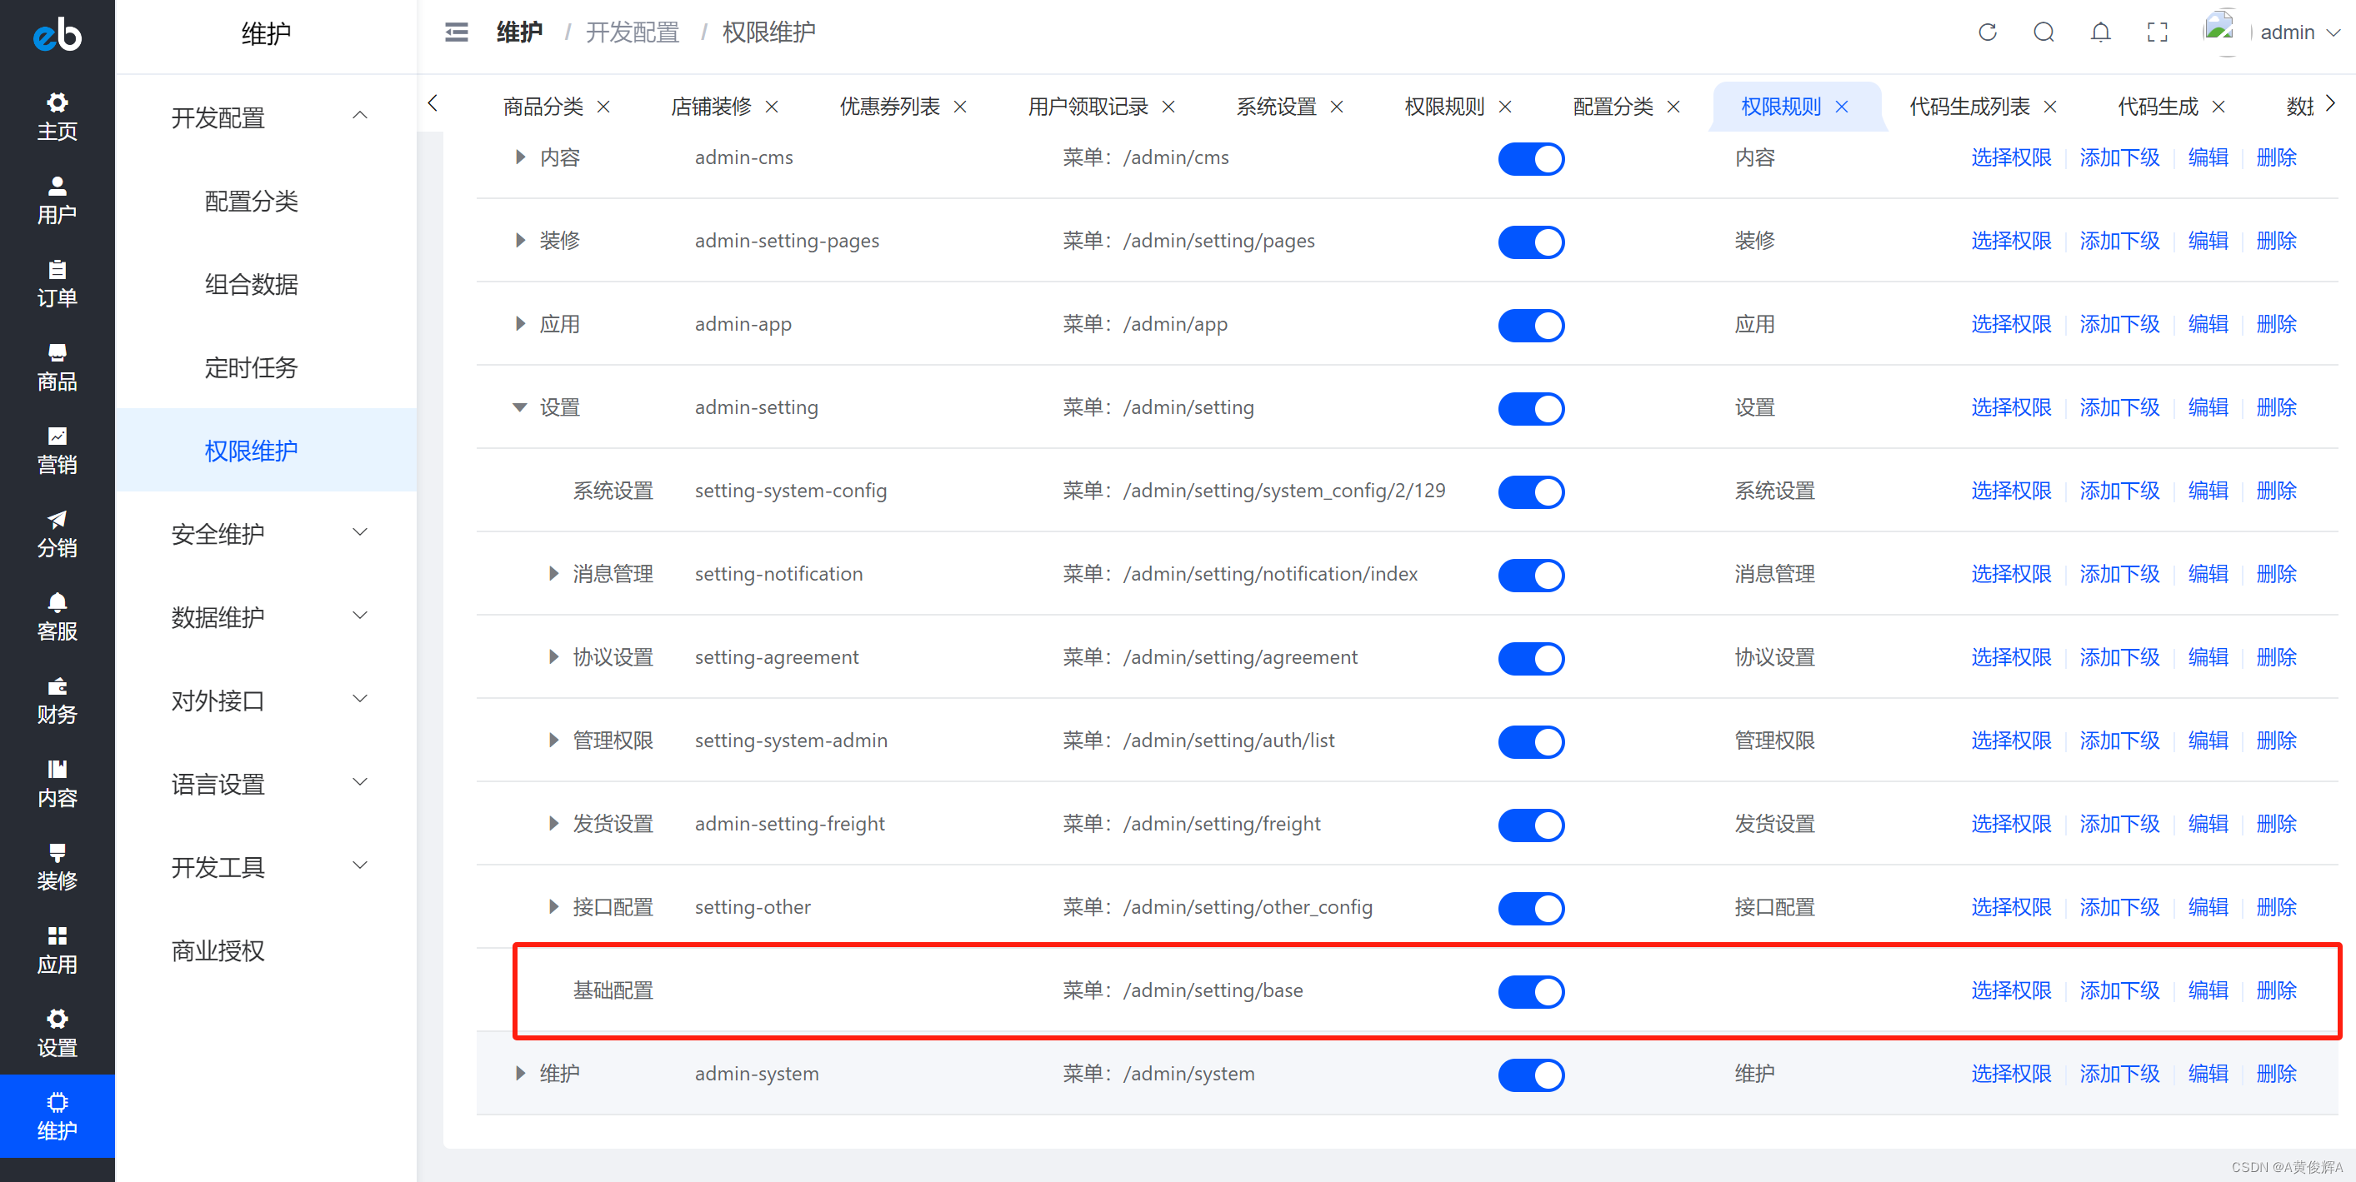The image size is (2356, 1182).
Task: Open the 主页 sidebar icon
Action: click(57, 115)
